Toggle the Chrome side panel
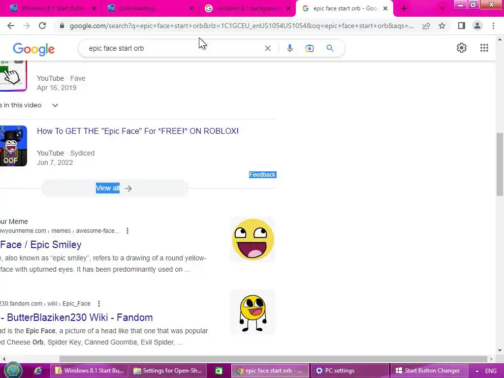The image size is (504, 378). 462,26
